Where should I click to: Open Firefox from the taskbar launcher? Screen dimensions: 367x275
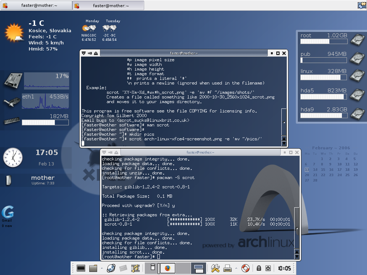(x=167, y=268)
